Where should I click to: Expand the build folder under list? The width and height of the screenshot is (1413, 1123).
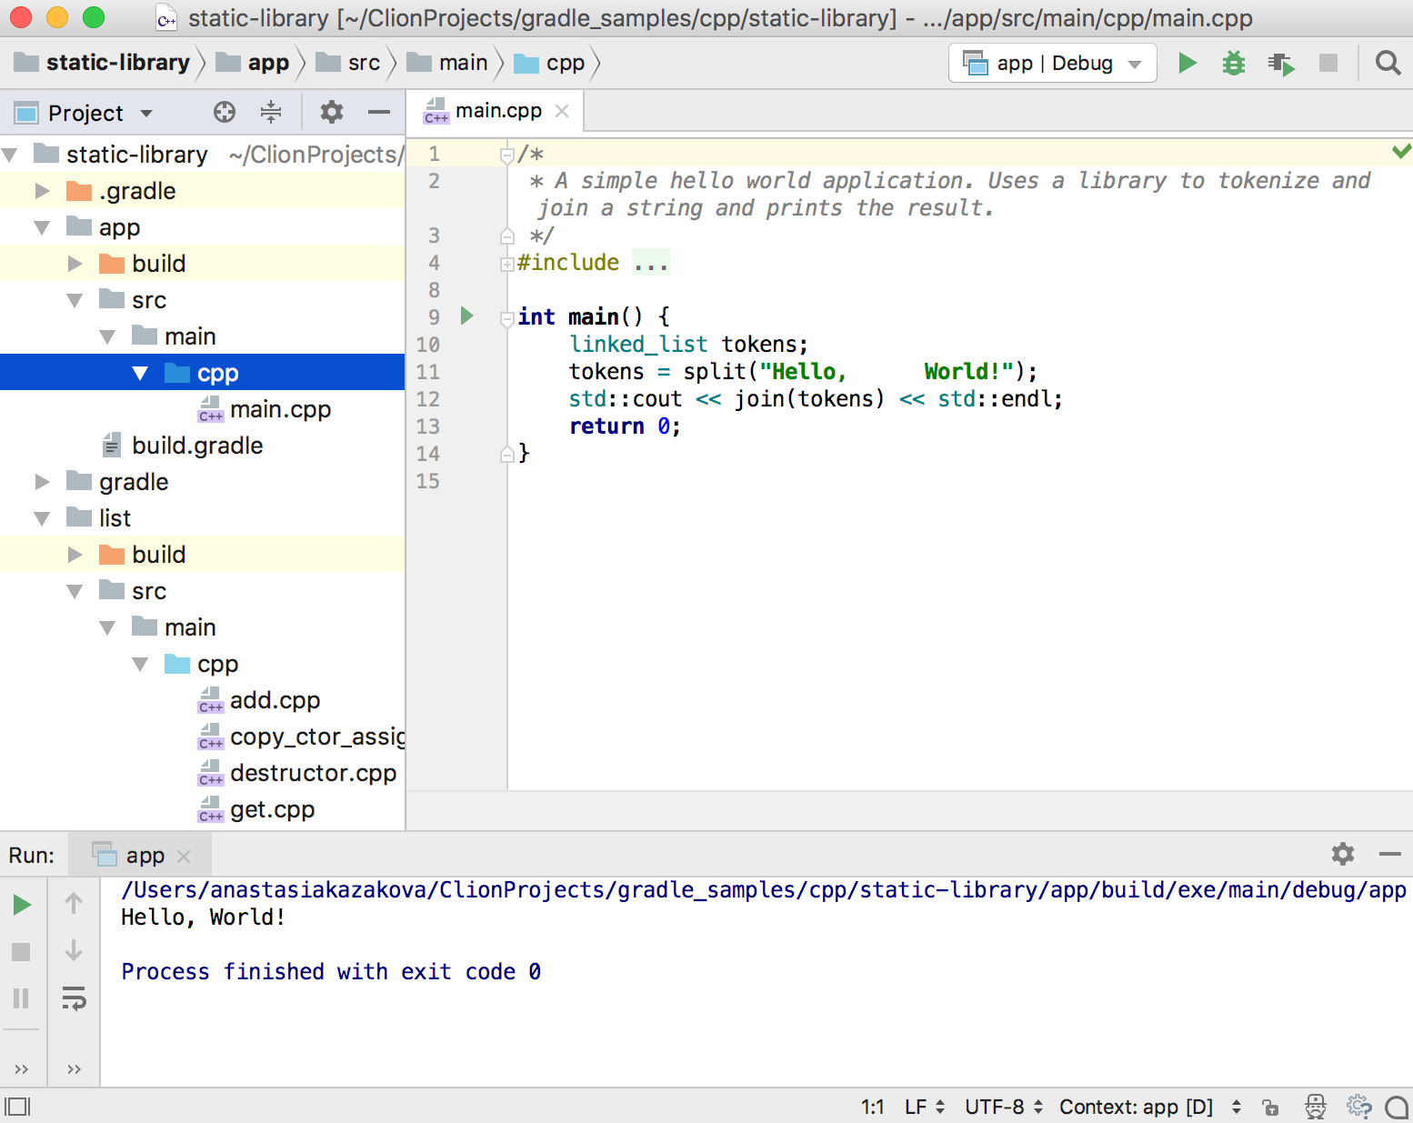click(x=75, y=555)
